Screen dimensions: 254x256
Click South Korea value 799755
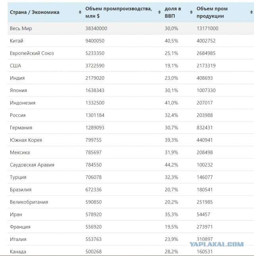[x=94, y=140]
